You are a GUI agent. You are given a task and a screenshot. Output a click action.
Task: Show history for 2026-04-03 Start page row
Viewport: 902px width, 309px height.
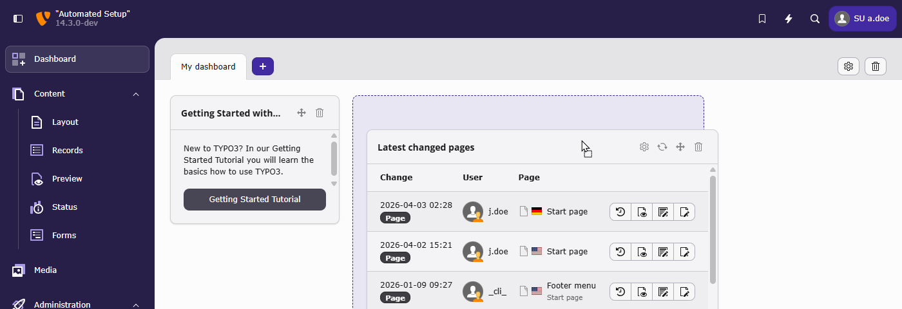click(620, 212)
